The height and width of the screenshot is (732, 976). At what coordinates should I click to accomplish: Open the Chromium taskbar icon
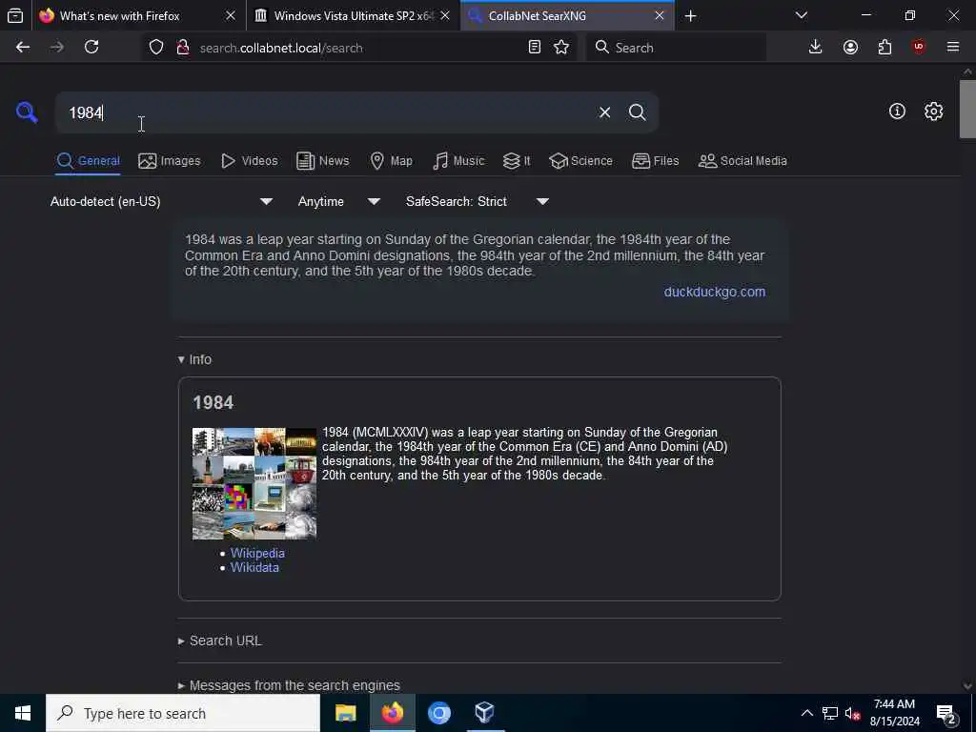tap(438, 713)
